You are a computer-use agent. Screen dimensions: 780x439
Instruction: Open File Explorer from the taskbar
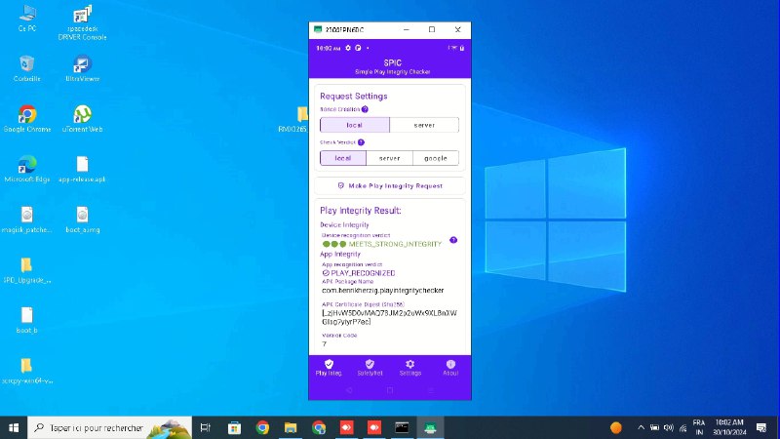point(291,427)
